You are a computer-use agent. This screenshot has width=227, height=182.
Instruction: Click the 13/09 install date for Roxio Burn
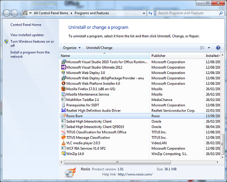[213, 116]
